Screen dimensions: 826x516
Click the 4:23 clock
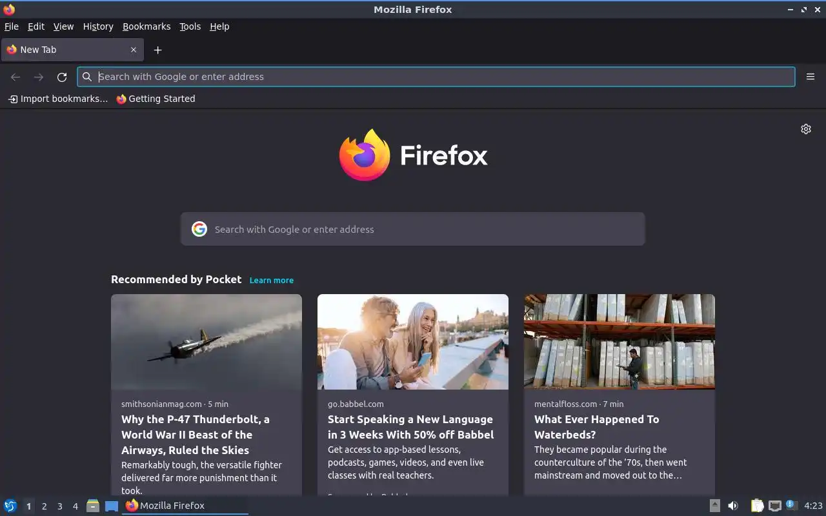tap(814, 506)
